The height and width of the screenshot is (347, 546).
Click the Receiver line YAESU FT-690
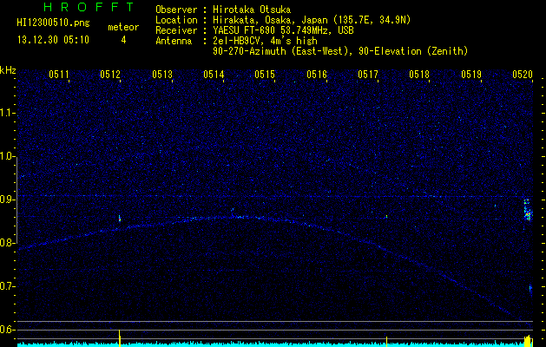[283, 30]
